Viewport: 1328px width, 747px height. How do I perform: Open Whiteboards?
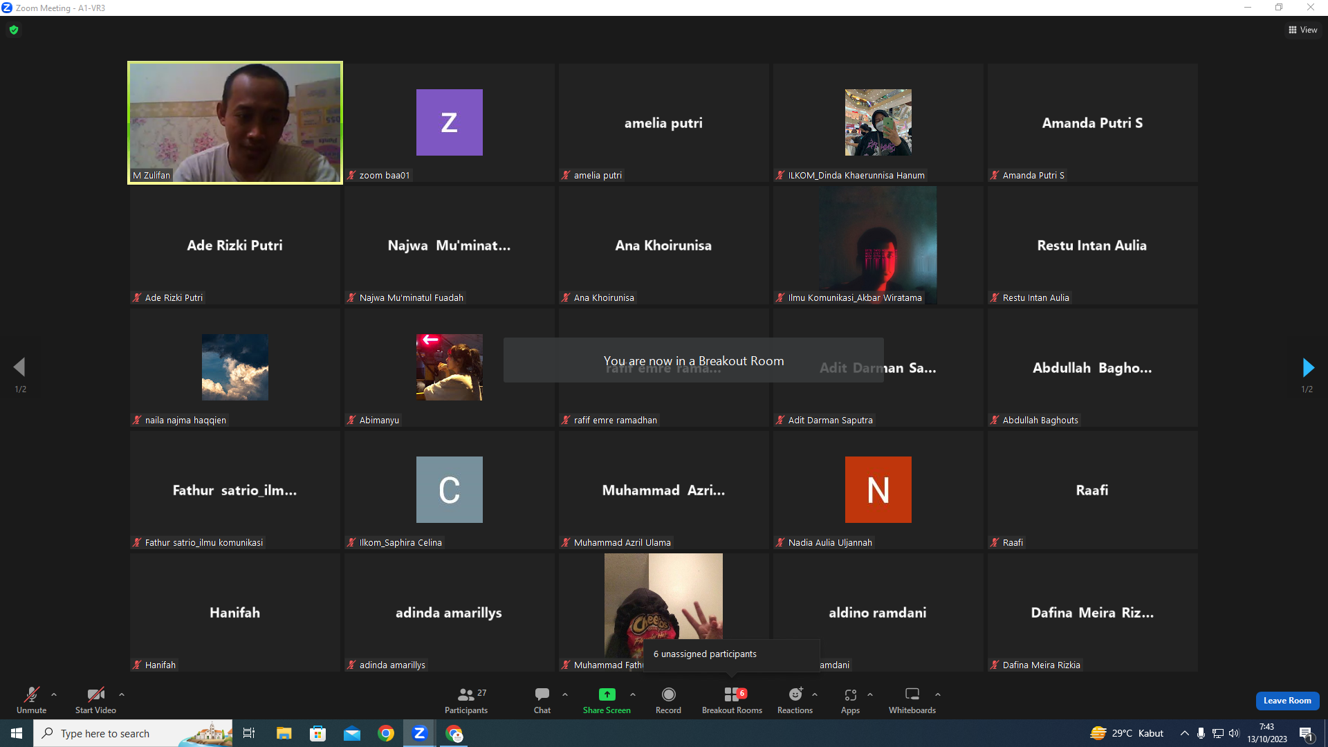912,700
